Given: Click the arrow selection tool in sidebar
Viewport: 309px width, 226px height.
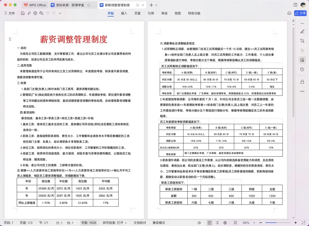Looking at the screenshot, I should [x=302, y=41].
